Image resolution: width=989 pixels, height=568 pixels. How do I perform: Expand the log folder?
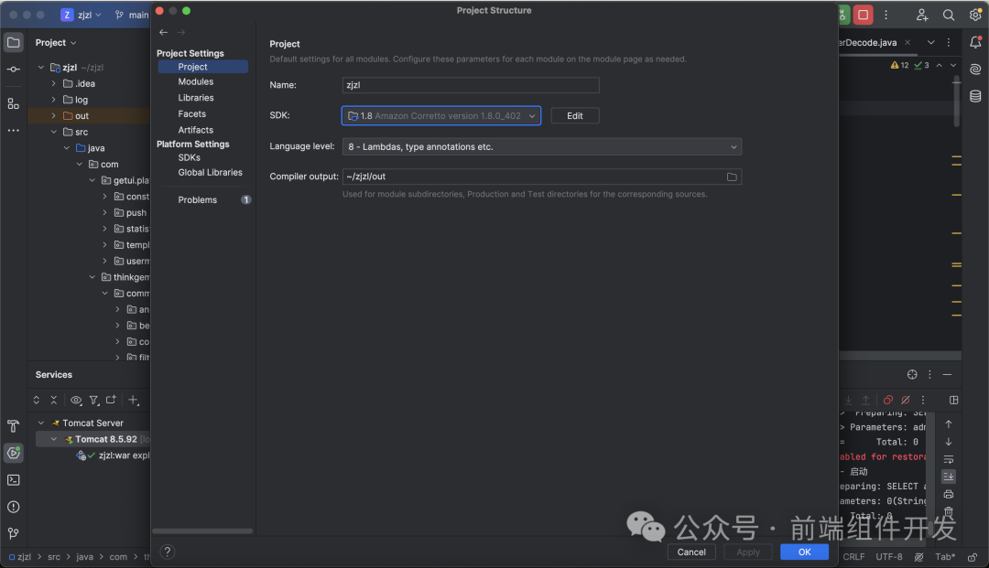(x=54, y=100)
